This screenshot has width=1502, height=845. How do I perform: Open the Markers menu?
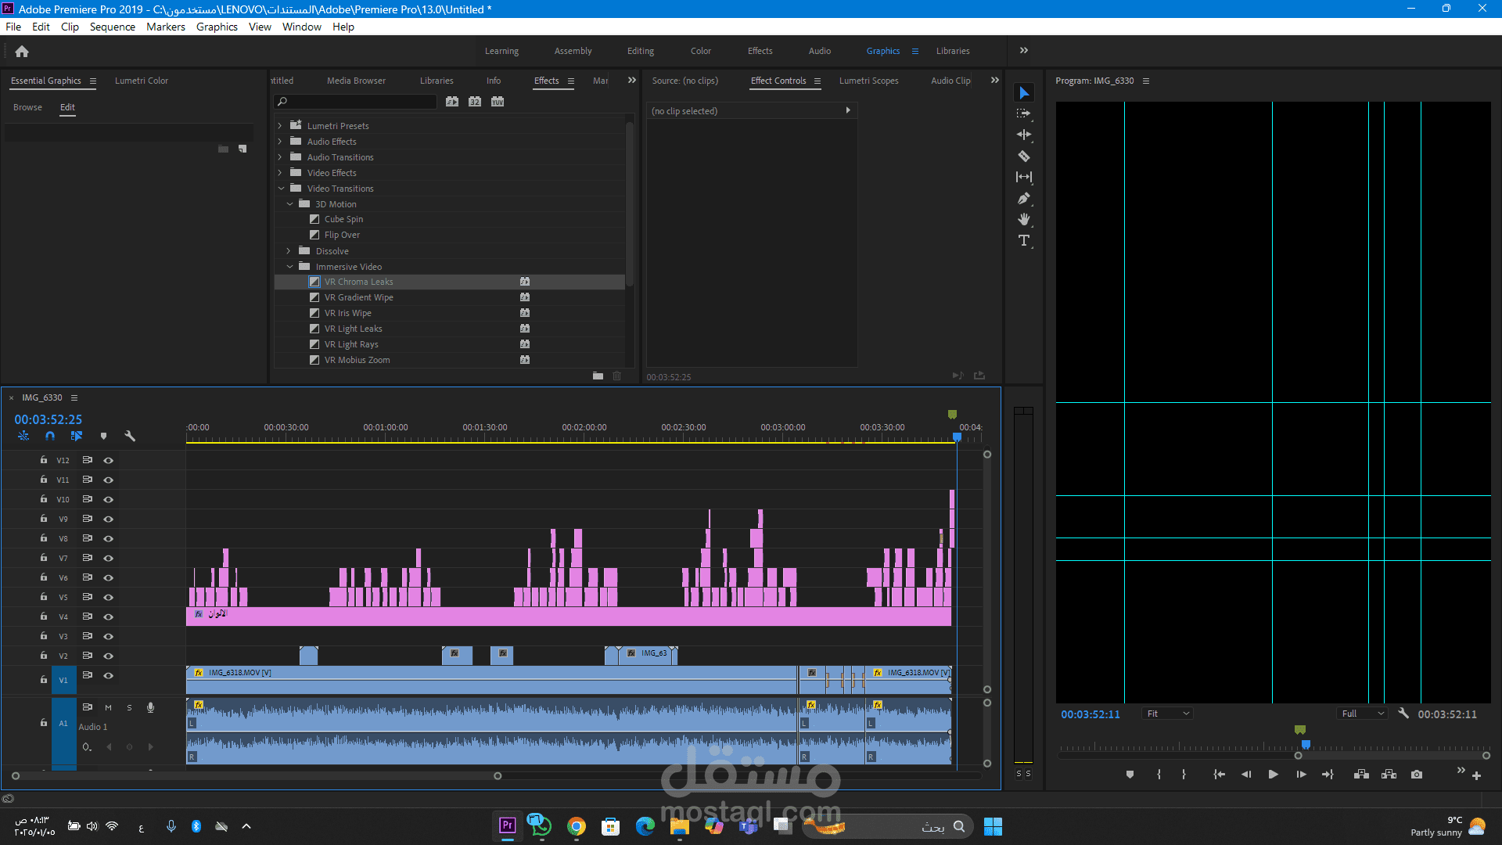(x=166, y=27)
